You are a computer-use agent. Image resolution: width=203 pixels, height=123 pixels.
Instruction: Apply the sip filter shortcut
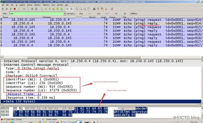(125, 13)
